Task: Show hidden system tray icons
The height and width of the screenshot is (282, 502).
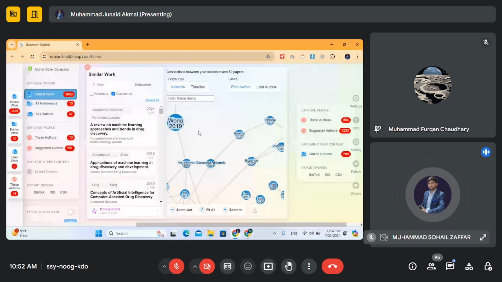Action: (x=274, y=233)
